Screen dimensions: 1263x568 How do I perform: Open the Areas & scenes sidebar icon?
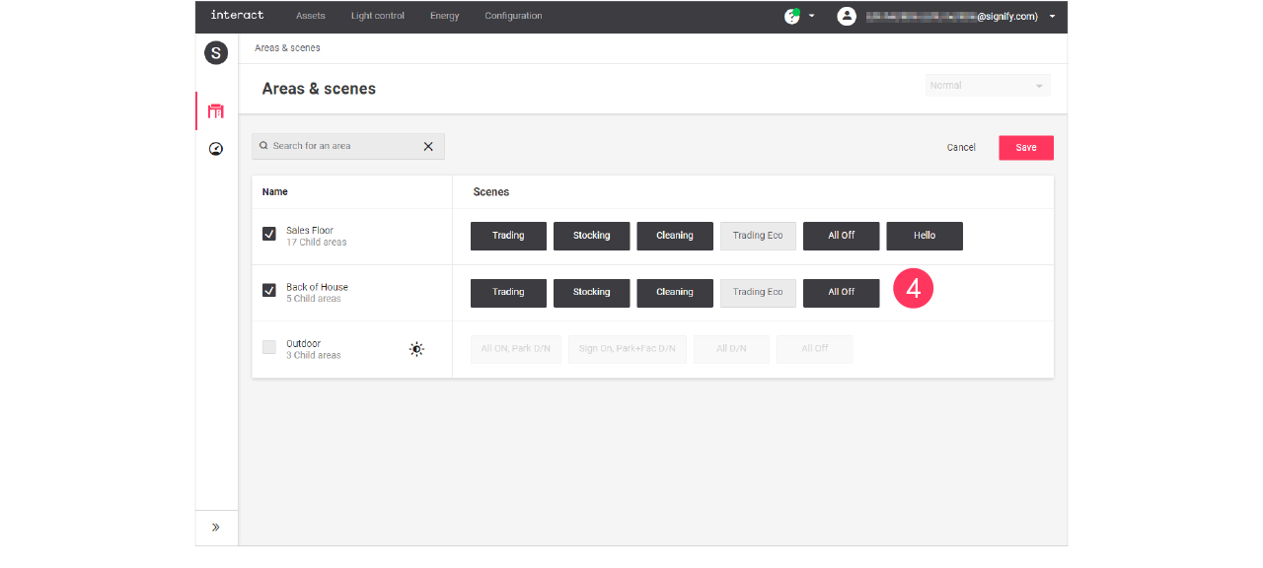tap(216, 111)
